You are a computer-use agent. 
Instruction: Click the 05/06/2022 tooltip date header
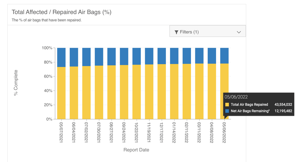tap(236, 97)
